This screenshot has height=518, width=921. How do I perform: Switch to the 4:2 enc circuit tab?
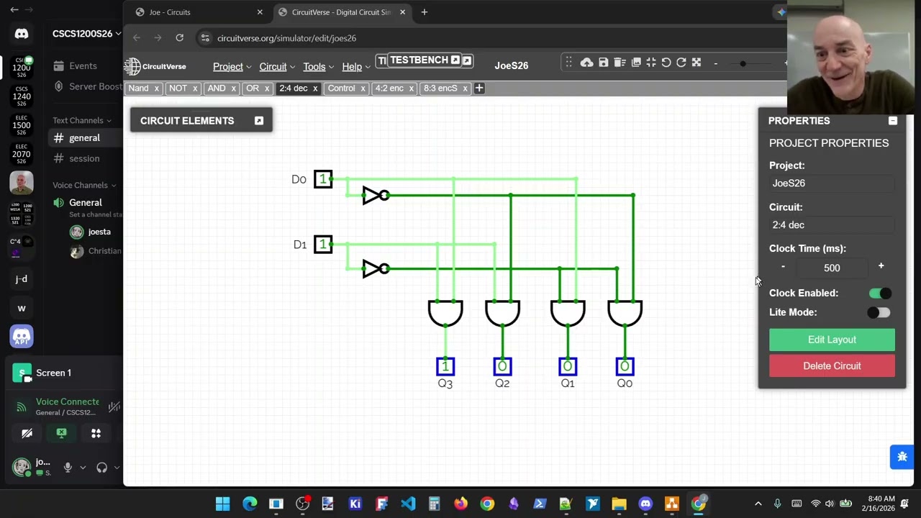389,88
